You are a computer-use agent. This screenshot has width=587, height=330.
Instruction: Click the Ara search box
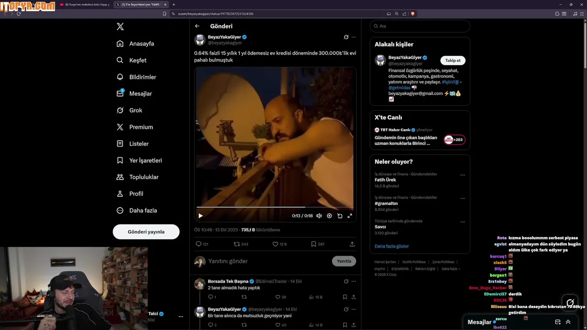pyautogui.click(x=420, y=26)
